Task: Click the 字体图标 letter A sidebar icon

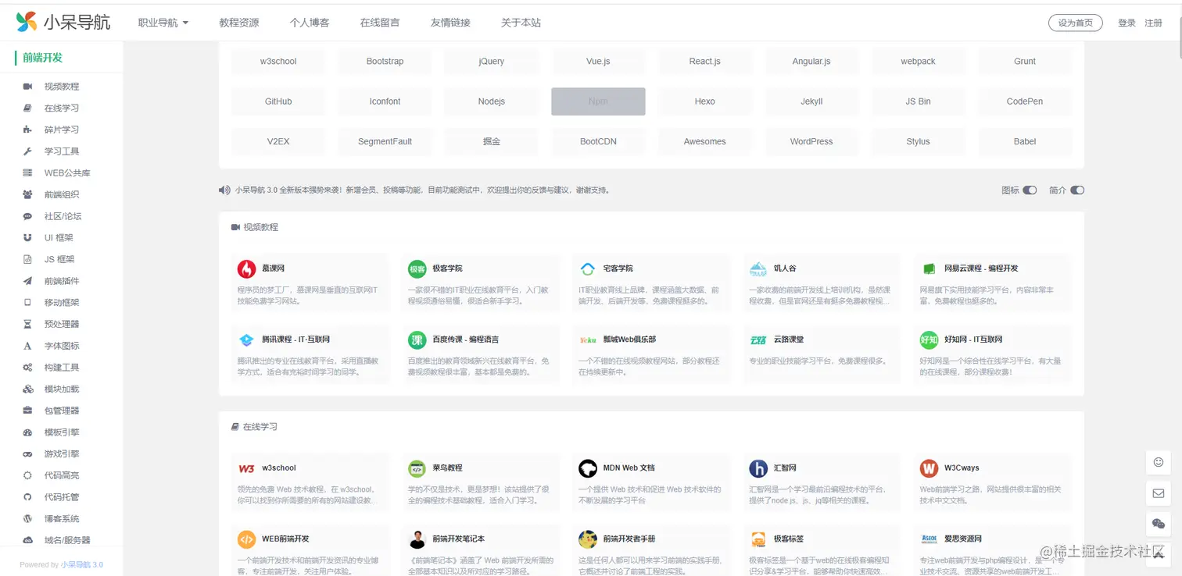Action: (x=27, y=346)
